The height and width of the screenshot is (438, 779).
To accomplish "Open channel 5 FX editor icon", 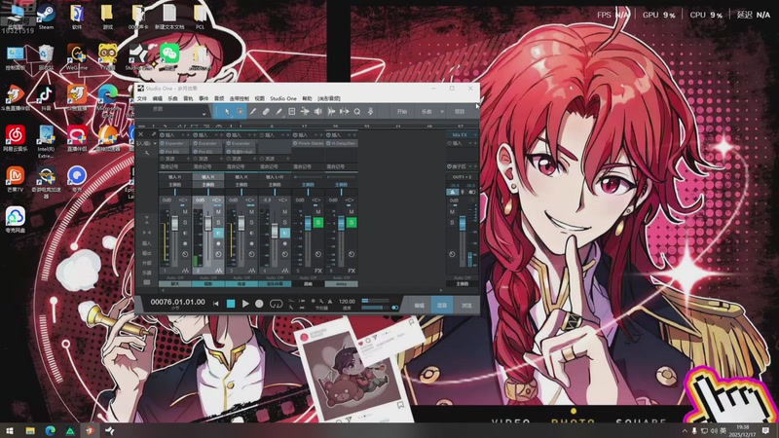I will 318,271.
